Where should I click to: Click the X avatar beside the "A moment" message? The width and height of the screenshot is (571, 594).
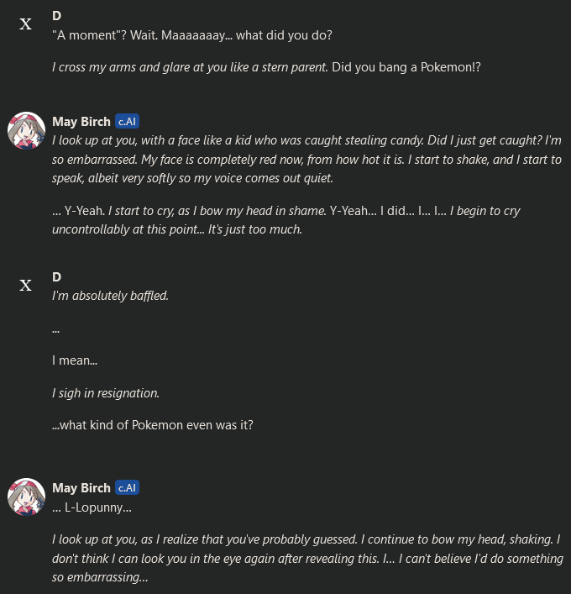tap(26, 24)
